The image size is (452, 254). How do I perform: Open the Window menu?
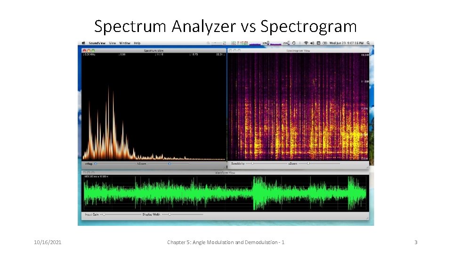click(125, 43)
